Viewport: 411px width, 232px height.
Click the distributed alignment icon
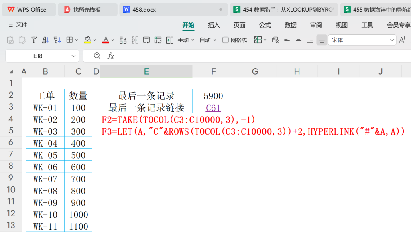310,40
